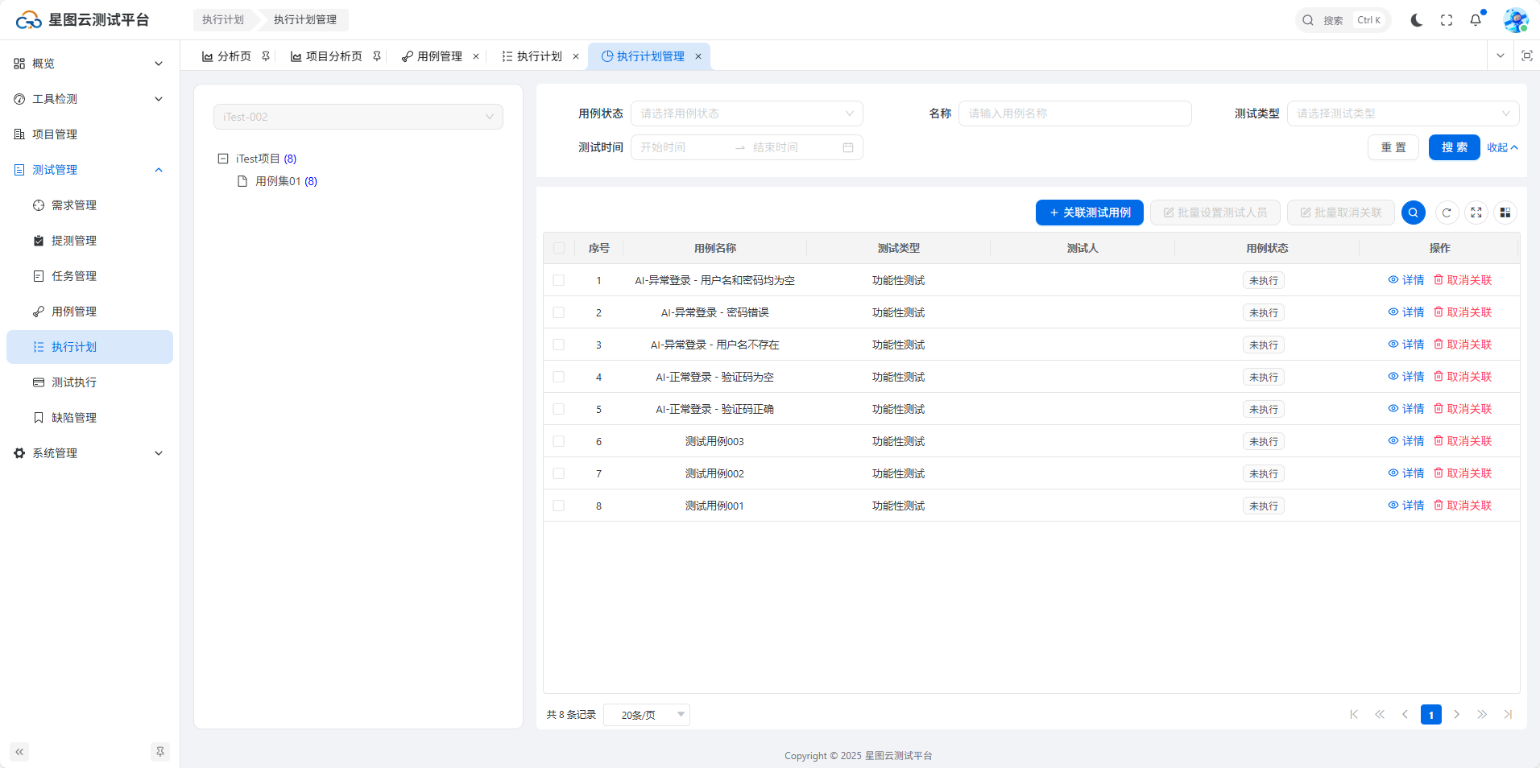The height and width of the screenshot is (768, 1540).
Task: Open 缺陷管理 in the sidebar
Action: point(73,418)
